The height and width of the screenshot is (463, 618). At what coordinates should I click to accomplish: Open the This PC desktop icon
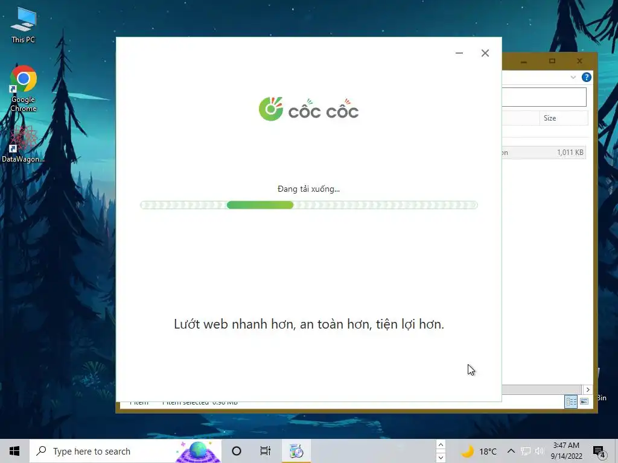coord(24,25)
